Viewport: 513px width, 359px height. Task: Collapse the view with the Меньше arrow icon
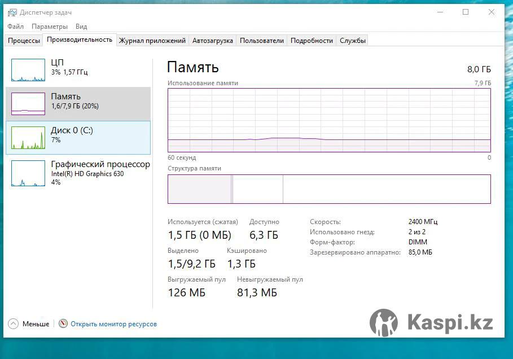click(x=13, y=323)
